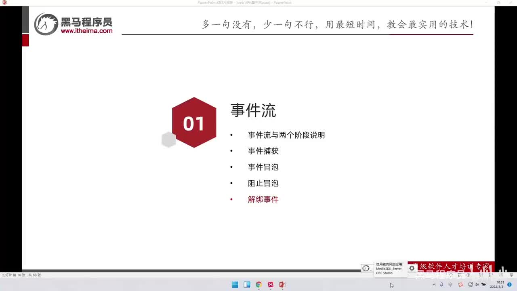Click the speedometer overlay icon
The height and width of the screenshot is (291, 517).
(x=366, y=268)
